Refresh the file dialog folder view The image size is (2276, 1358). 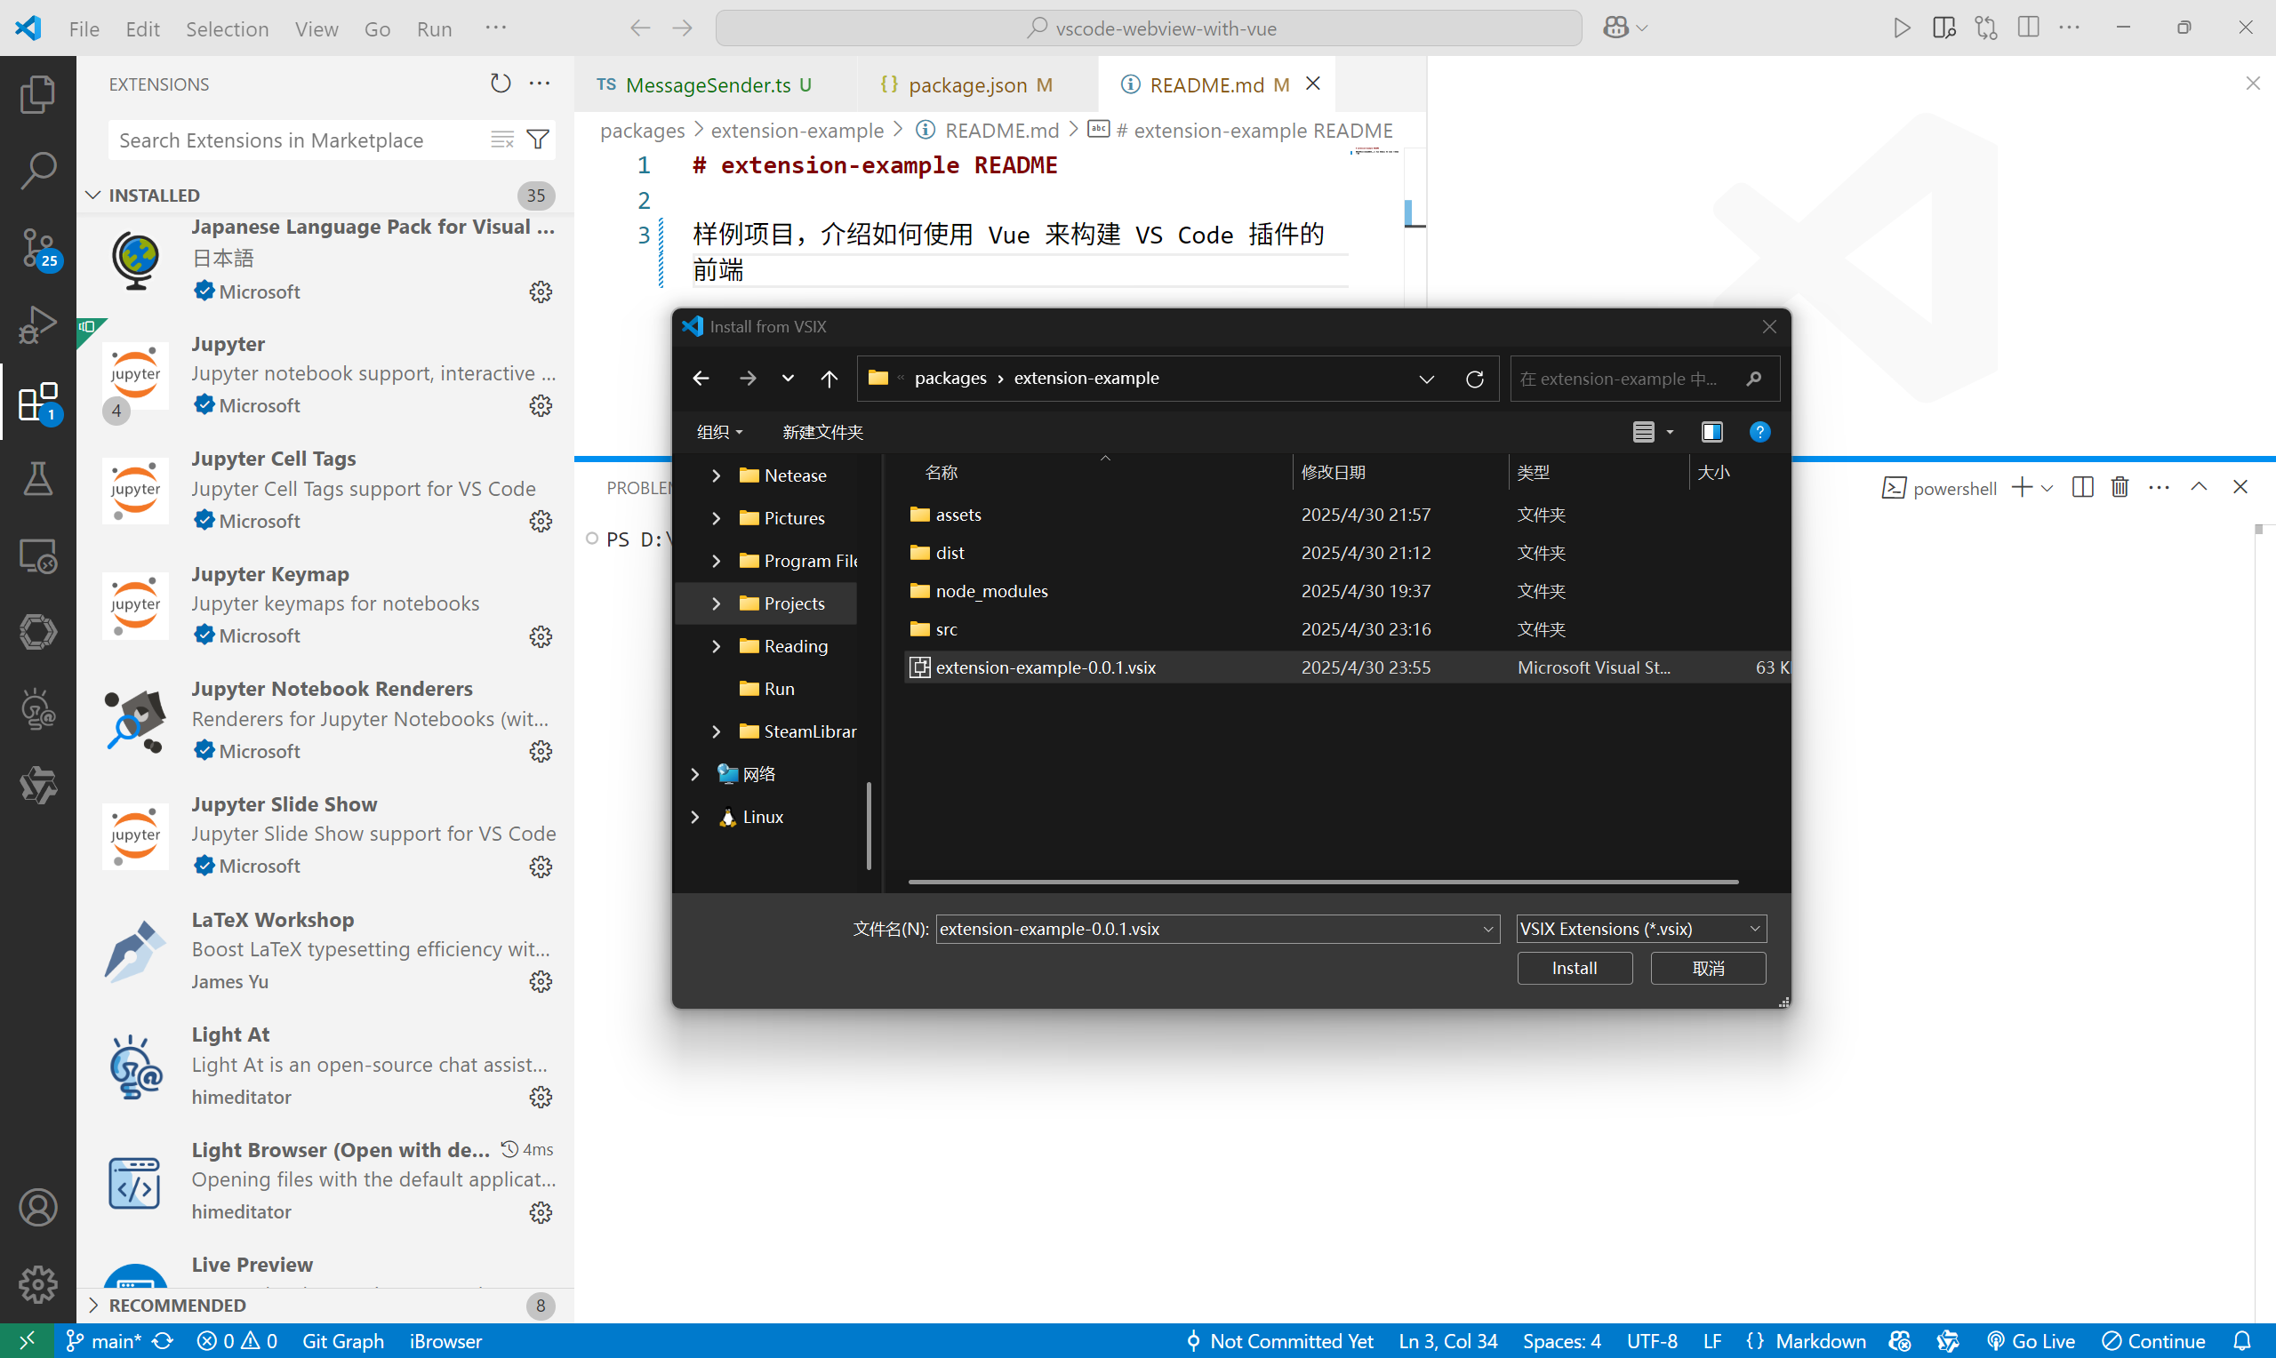(x=1474, y=379)
